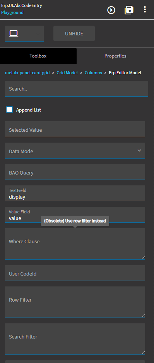Viewport: 154px width, 363px height.
Task: Click the Where Clause text area
Action: [75, 244]
